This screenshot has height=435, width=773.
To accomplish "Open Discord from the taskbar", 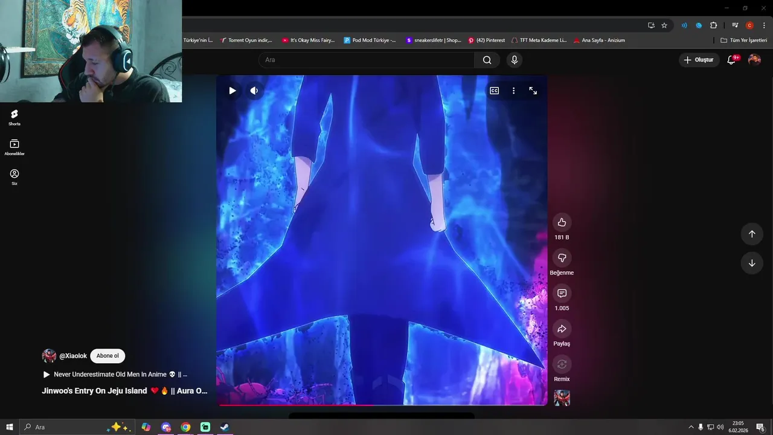I will (166, 427).
